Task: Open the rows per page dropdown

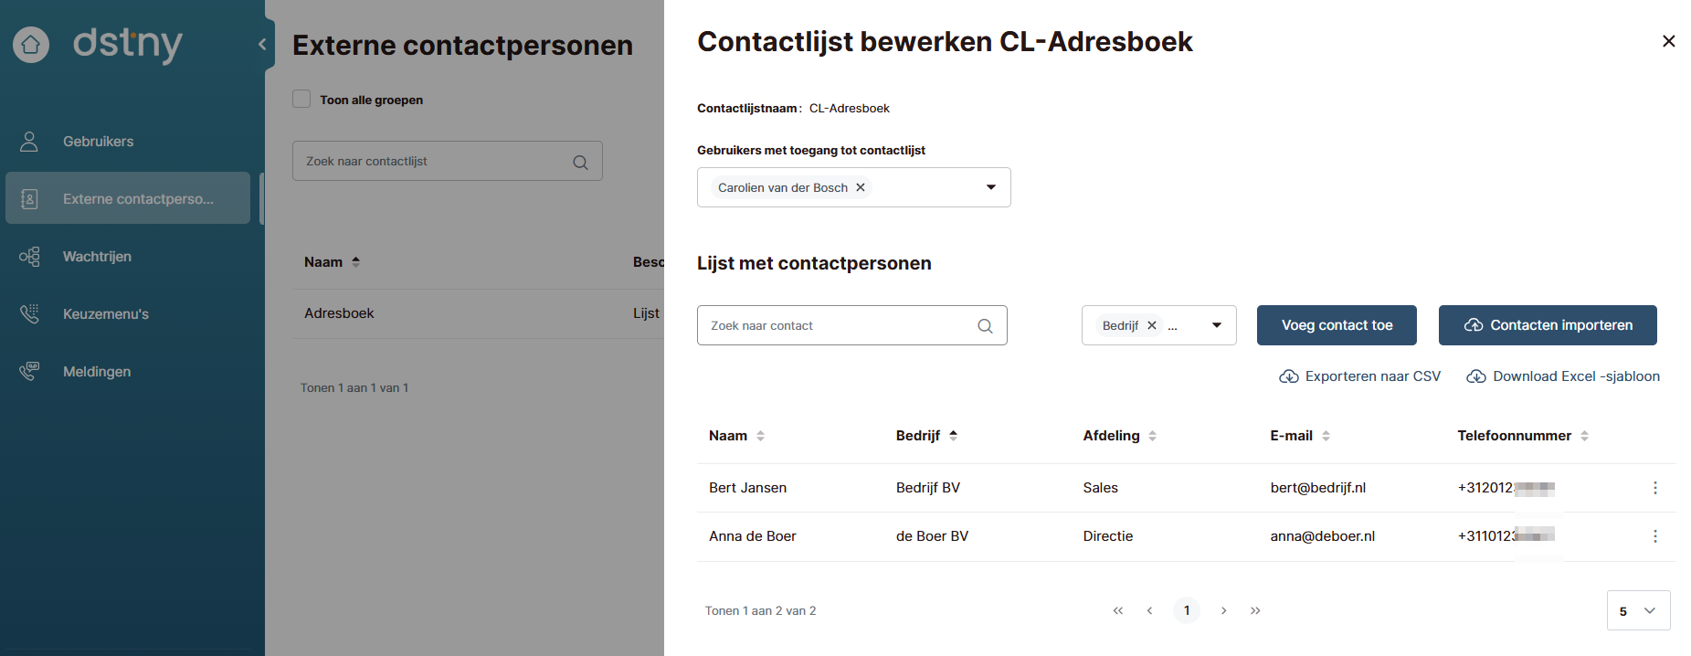Action: (x=1638, y=611)
